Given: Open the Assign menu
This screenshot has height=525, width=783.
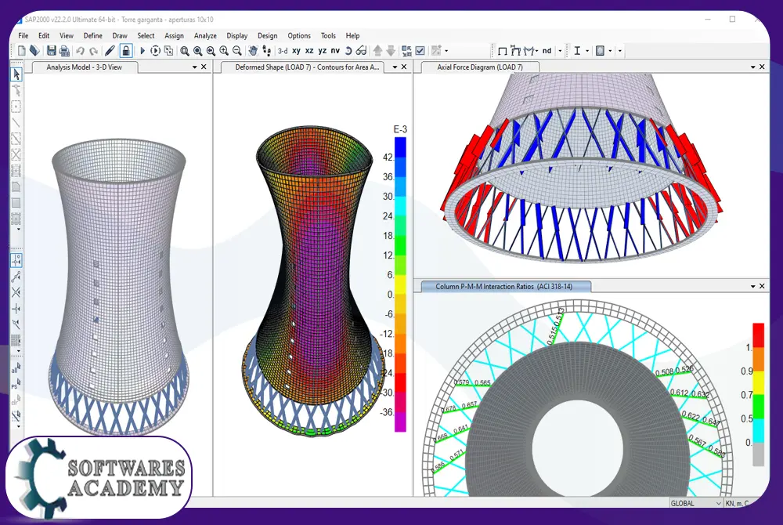Looking at the screenshot, I should click(175, 35).
